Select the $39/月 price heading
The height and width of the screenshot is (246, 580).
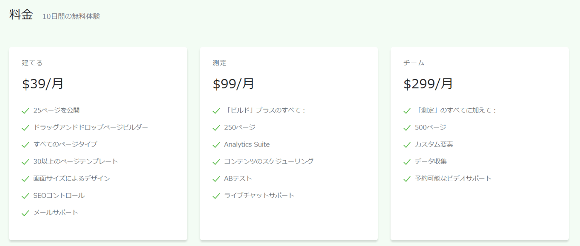(43, 84)
